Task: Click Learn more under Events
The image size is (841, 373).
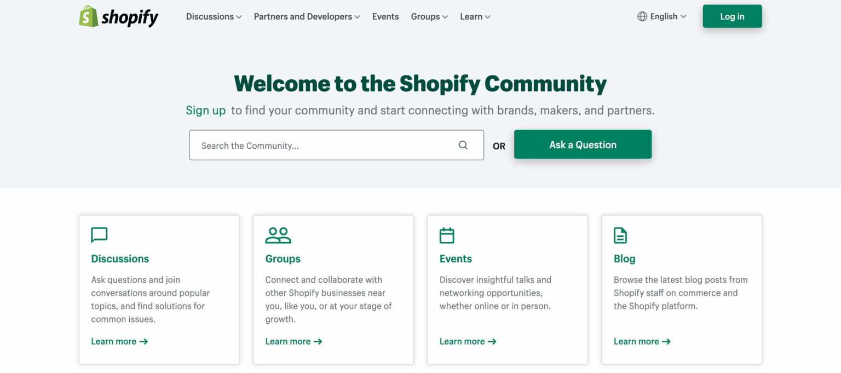Action: coord(468,341)
